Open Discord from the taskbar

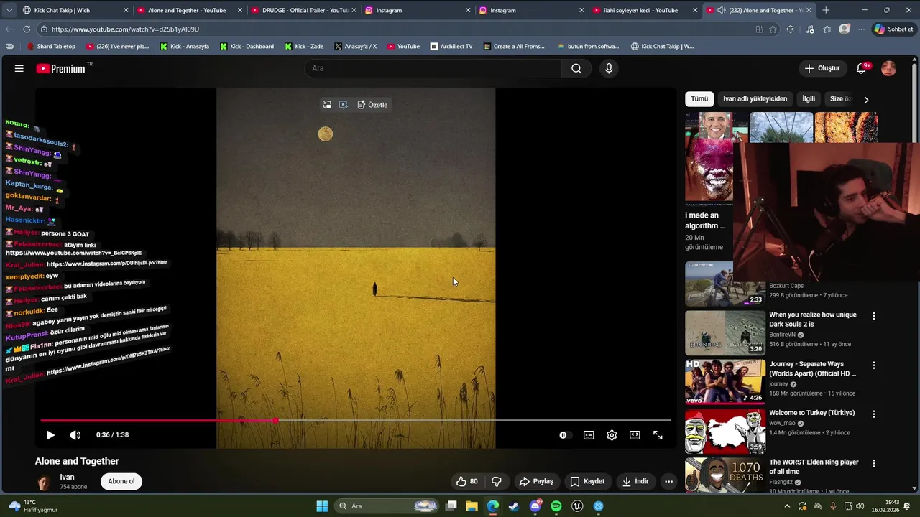tap(535, 506)
